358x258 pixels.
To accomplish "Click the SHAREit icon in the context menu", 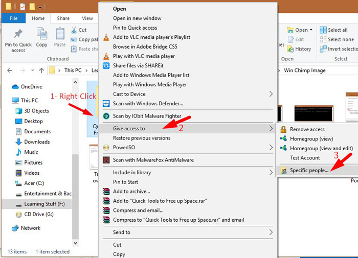I will [106, 65].
